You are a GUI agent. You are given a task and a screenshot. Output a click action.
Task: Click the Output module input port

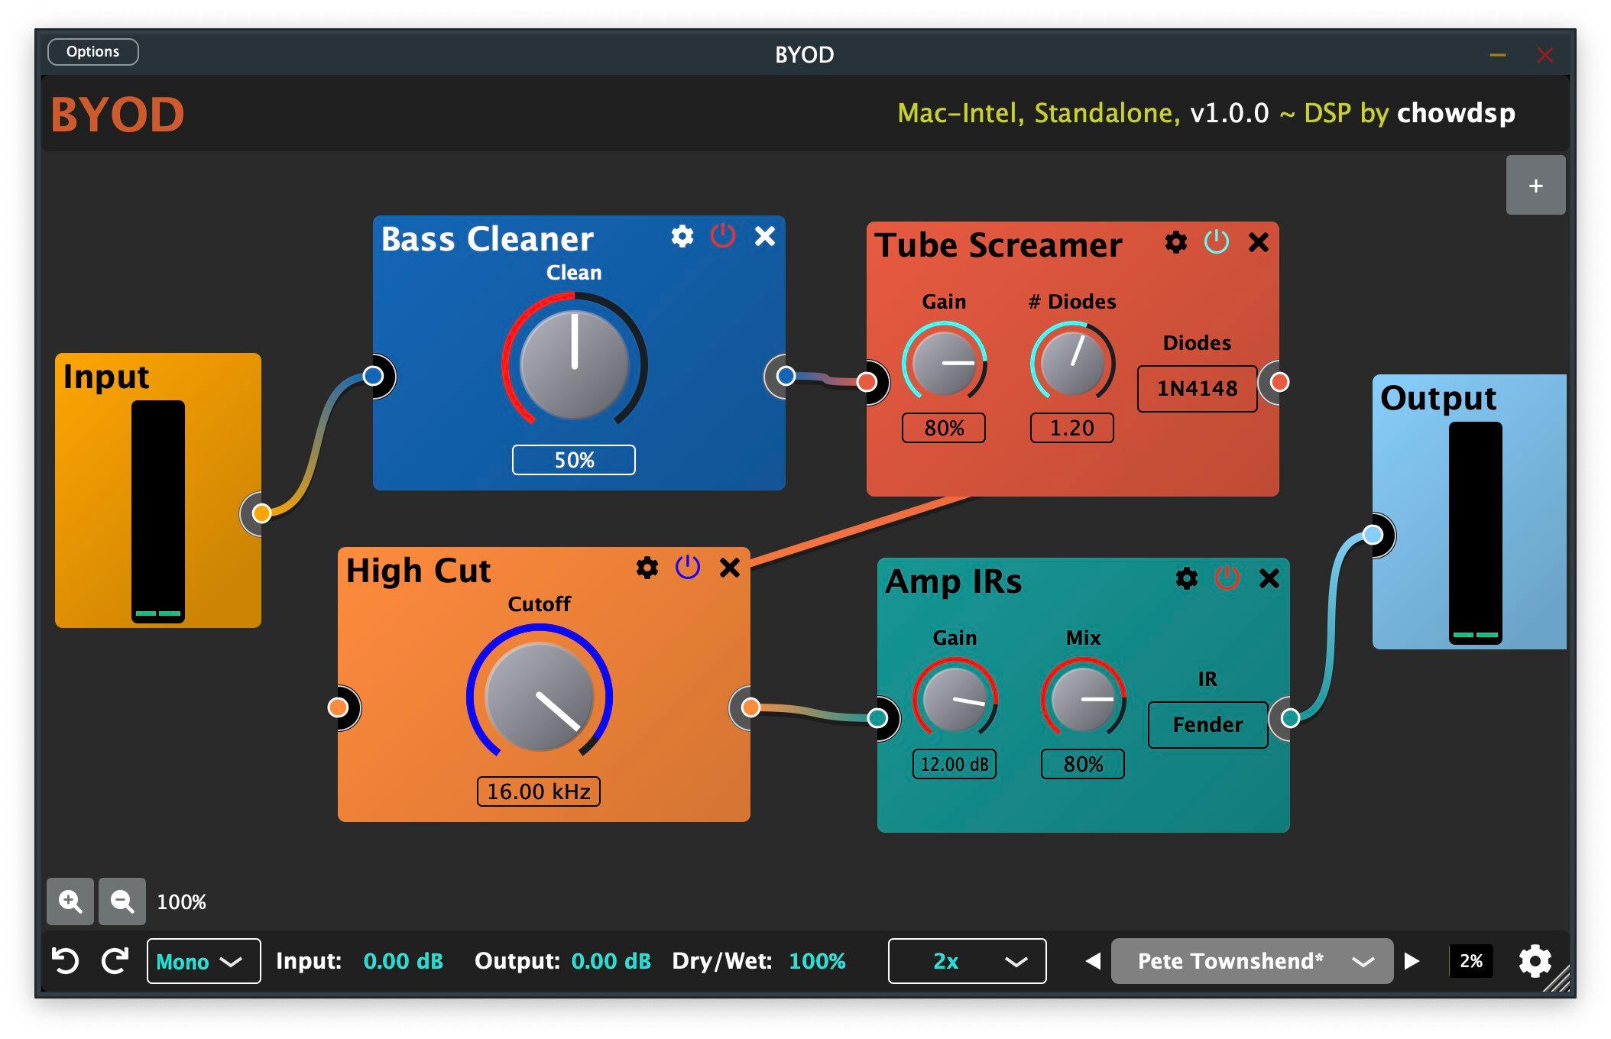tap(1373, 535)
